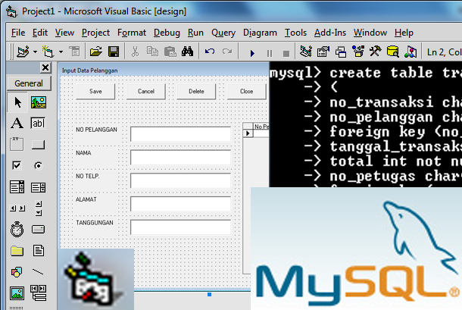Open the Object Browser icon
Screen dimensions: 462x310
358,52
